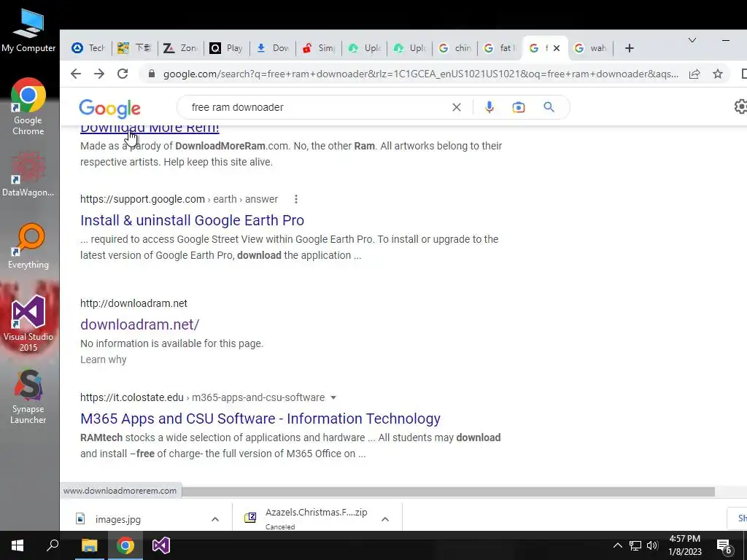Launch Google Chrome desktop shortcut
This screenshot has height=560, width=747.
click(28, 106)
